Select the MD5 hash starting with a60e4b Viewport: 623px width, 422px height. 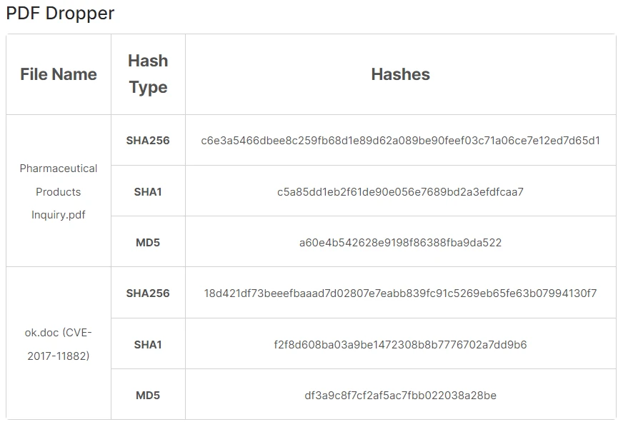[x=400, y=243]
